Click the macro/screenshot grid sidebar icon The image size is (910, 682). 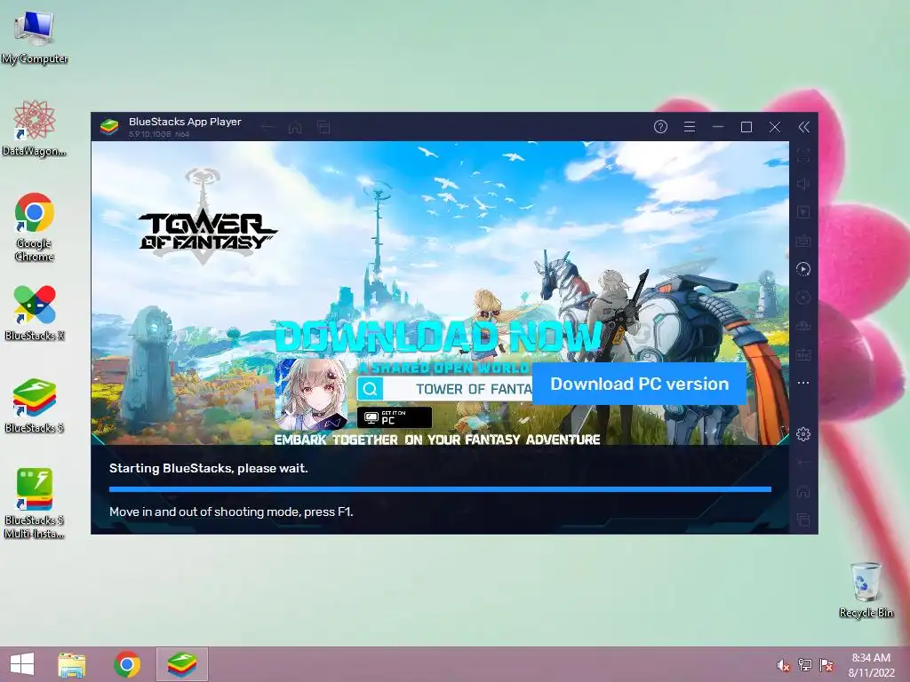tap(803, 354)
